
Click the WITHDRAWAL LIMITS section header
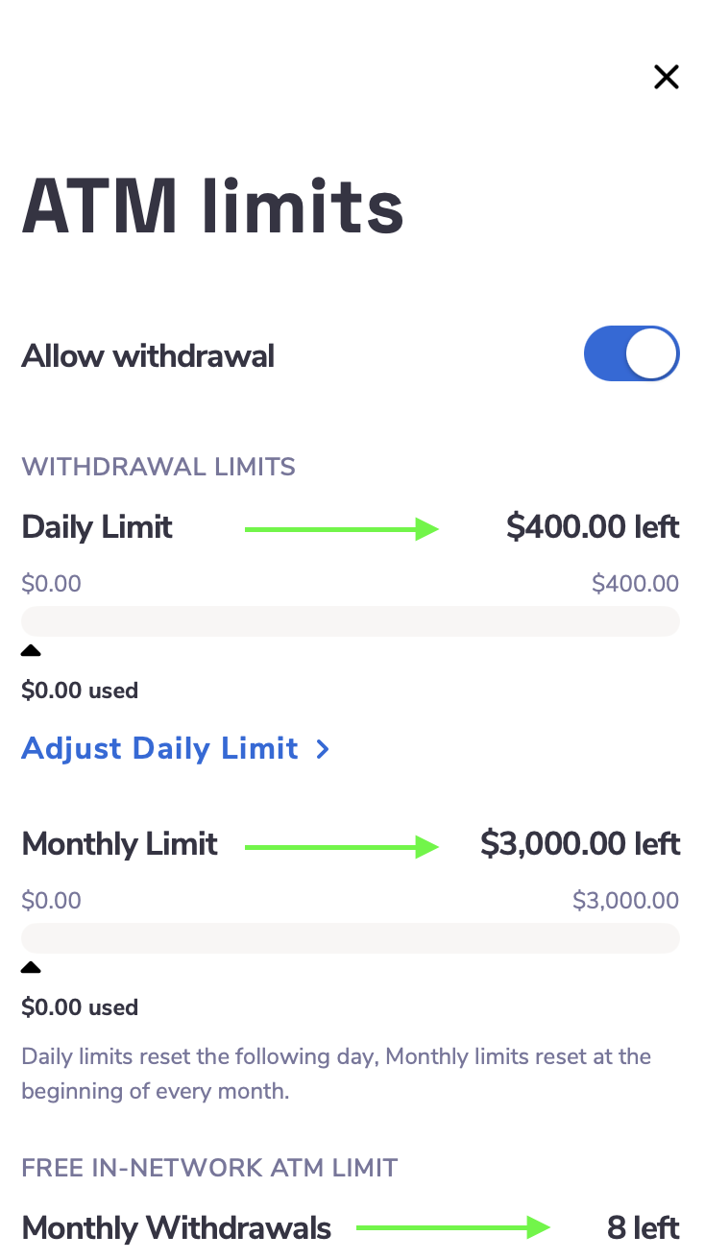[158, 468]
